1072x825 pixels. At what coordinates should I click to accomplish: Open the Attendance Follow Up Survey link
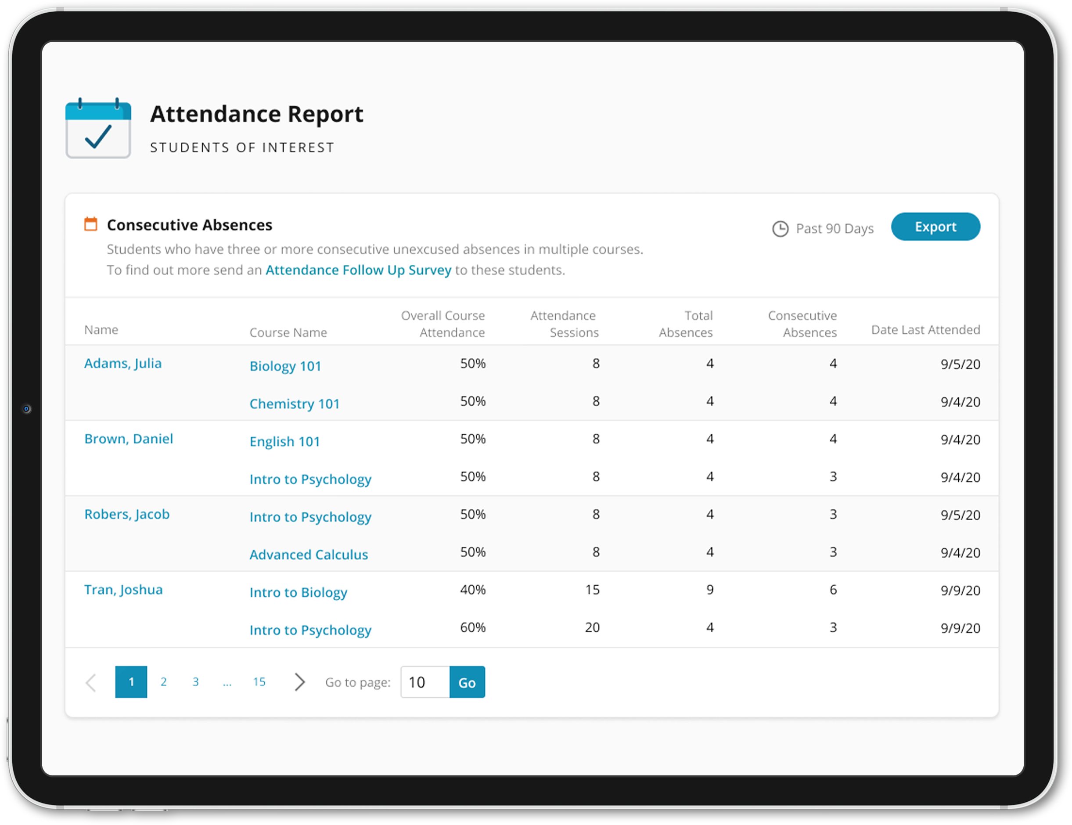(358, 270)
